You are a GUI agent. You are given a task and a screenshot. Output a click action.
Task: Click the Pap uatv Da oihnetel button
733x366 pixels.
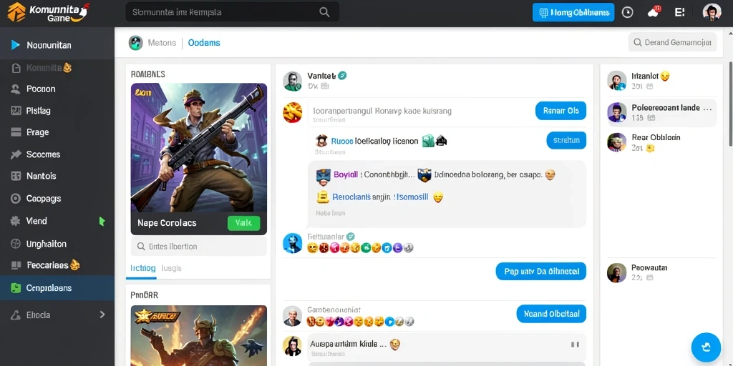[x=541, y=271]
